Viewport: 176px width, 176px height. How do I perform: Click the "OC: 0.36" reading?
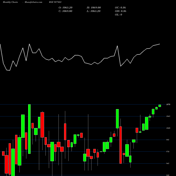click(120, 8)
